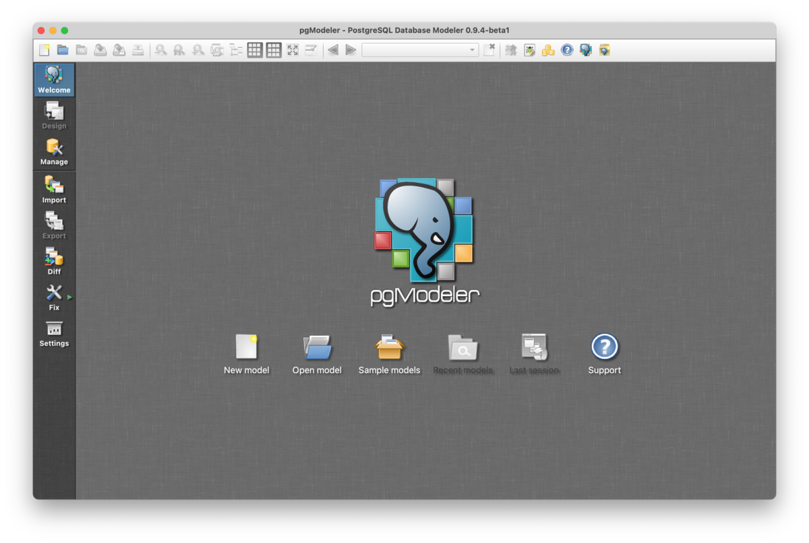Click the New model button on welcome screen
Viewport: 809px width, 543px height.
point(246,355)
